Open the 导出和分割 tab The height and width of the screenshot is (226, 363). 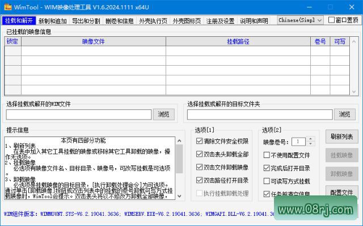[x=86, y=21]
